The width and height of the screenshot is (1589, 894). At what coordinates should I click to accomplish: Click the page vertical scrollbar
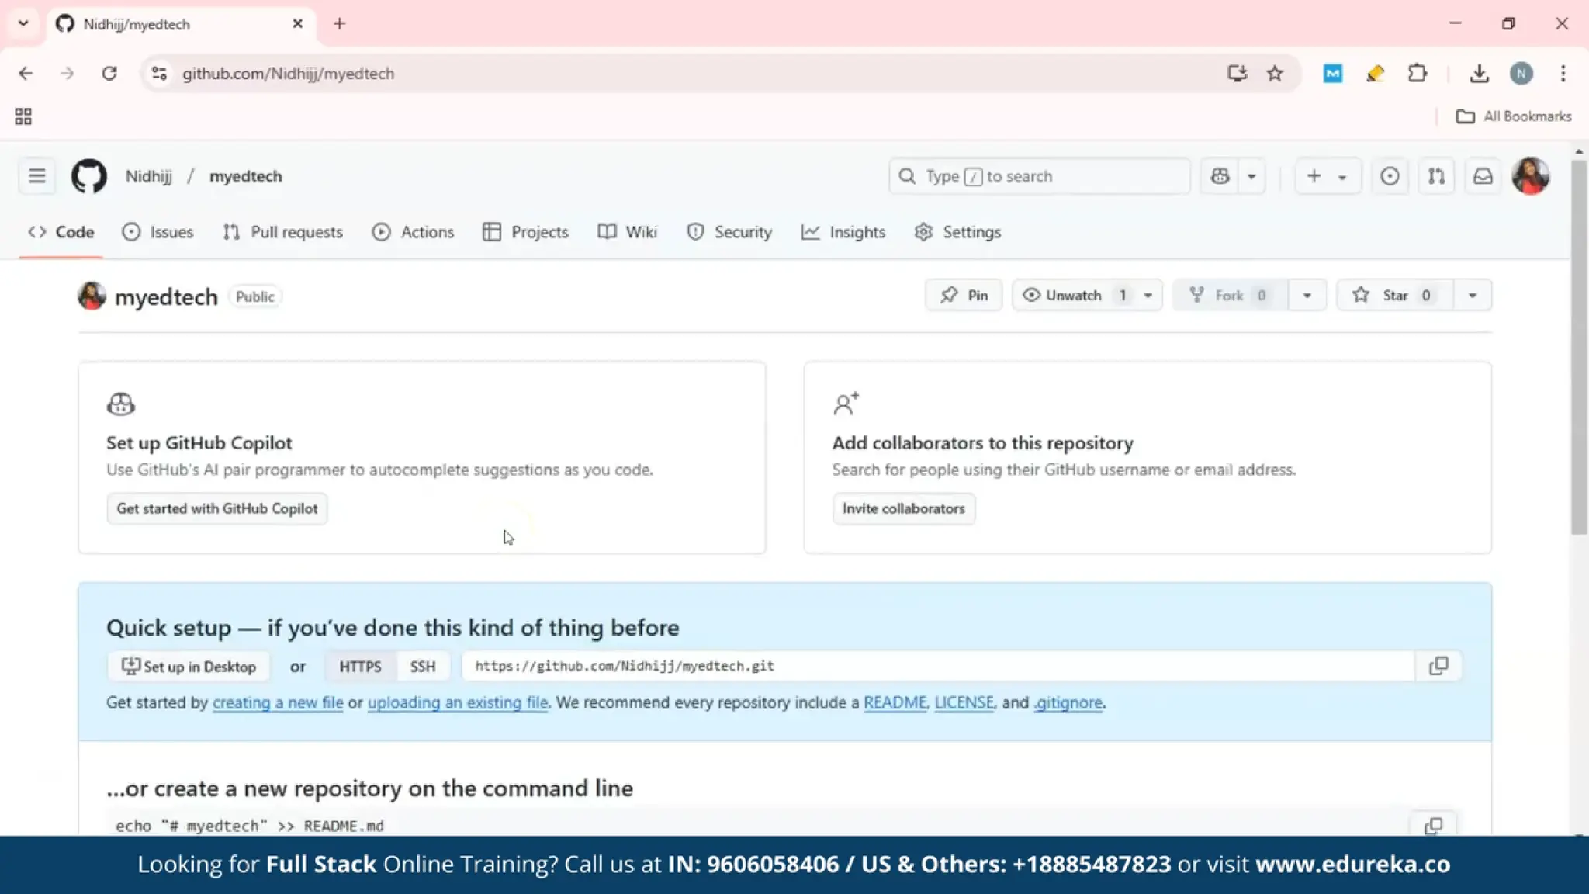pyautogui.click(x=1579, y=348)
